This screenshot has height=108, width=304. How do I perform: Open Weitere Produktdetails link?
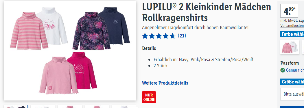tap(165, 83)
